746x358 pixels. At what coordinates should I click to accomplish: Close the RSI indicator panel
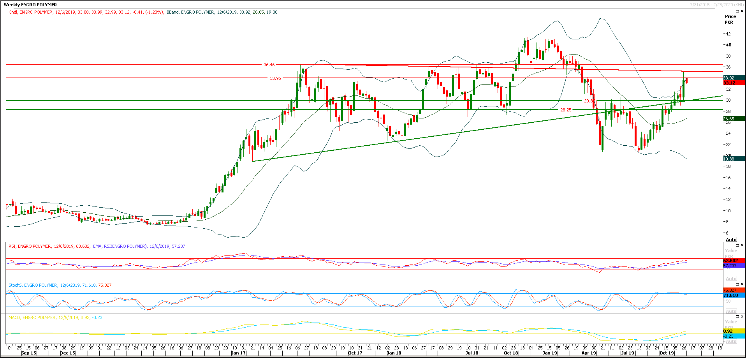click(x=742, y=245)
